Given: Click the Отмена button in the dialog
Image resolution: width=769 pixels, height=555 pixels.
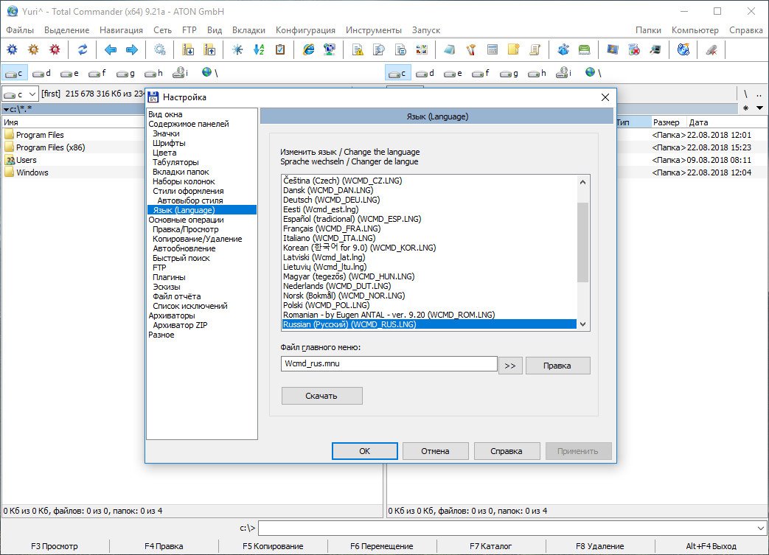Looking at the screenshot, I should coord(435,451).
